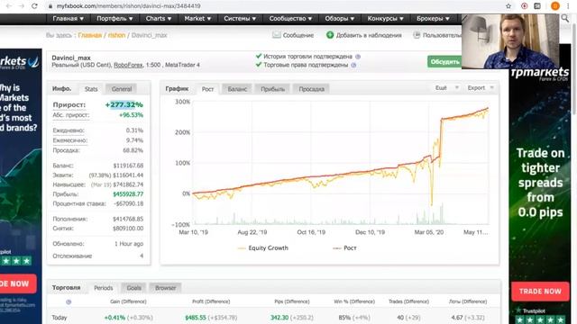The height and width of the screenshot is (324, 577).
Task: Switch to the General tab
Action: tap(122, 89)
